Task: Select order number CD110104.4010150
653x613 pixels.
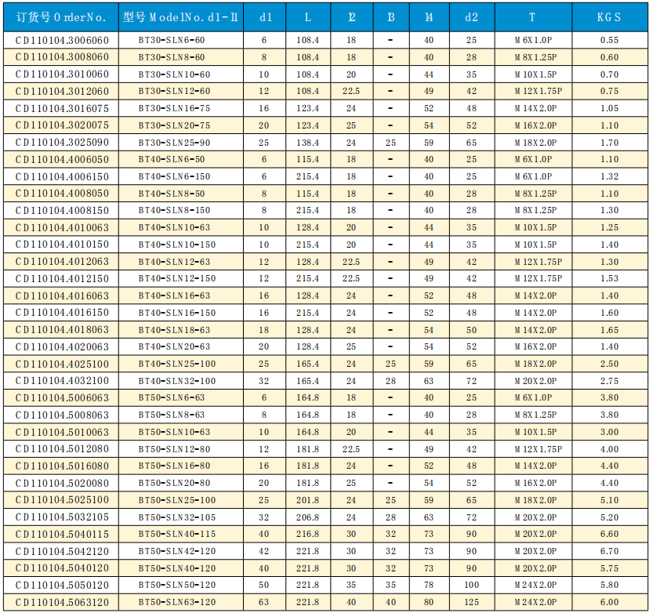Action: [x=62, y=245]
